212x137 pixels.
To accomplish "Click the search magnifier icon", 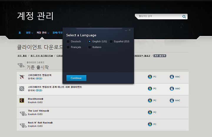I will click(184, 16).
